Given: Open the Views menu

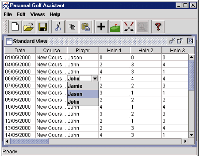Looking at the screenshot, I should 37,15.
